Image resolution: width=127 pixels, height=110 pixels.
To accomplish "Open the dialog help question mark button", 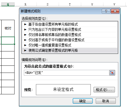I will point(106,11).
